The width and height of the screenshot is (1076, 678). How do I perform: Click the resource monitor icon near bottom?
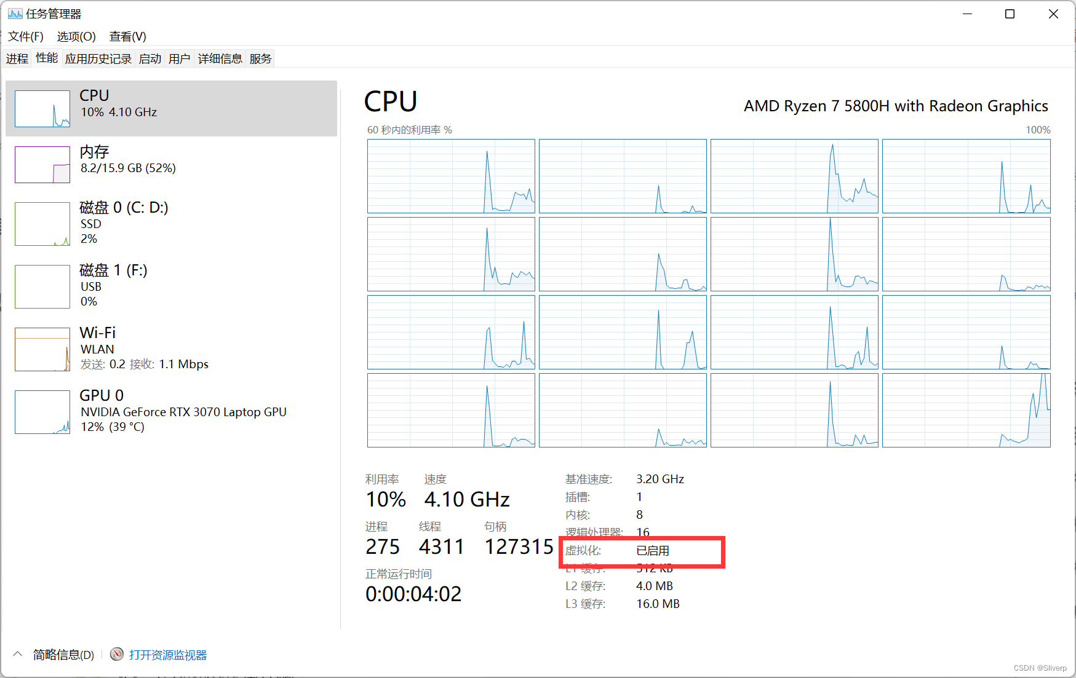click(x=116, y=654)
